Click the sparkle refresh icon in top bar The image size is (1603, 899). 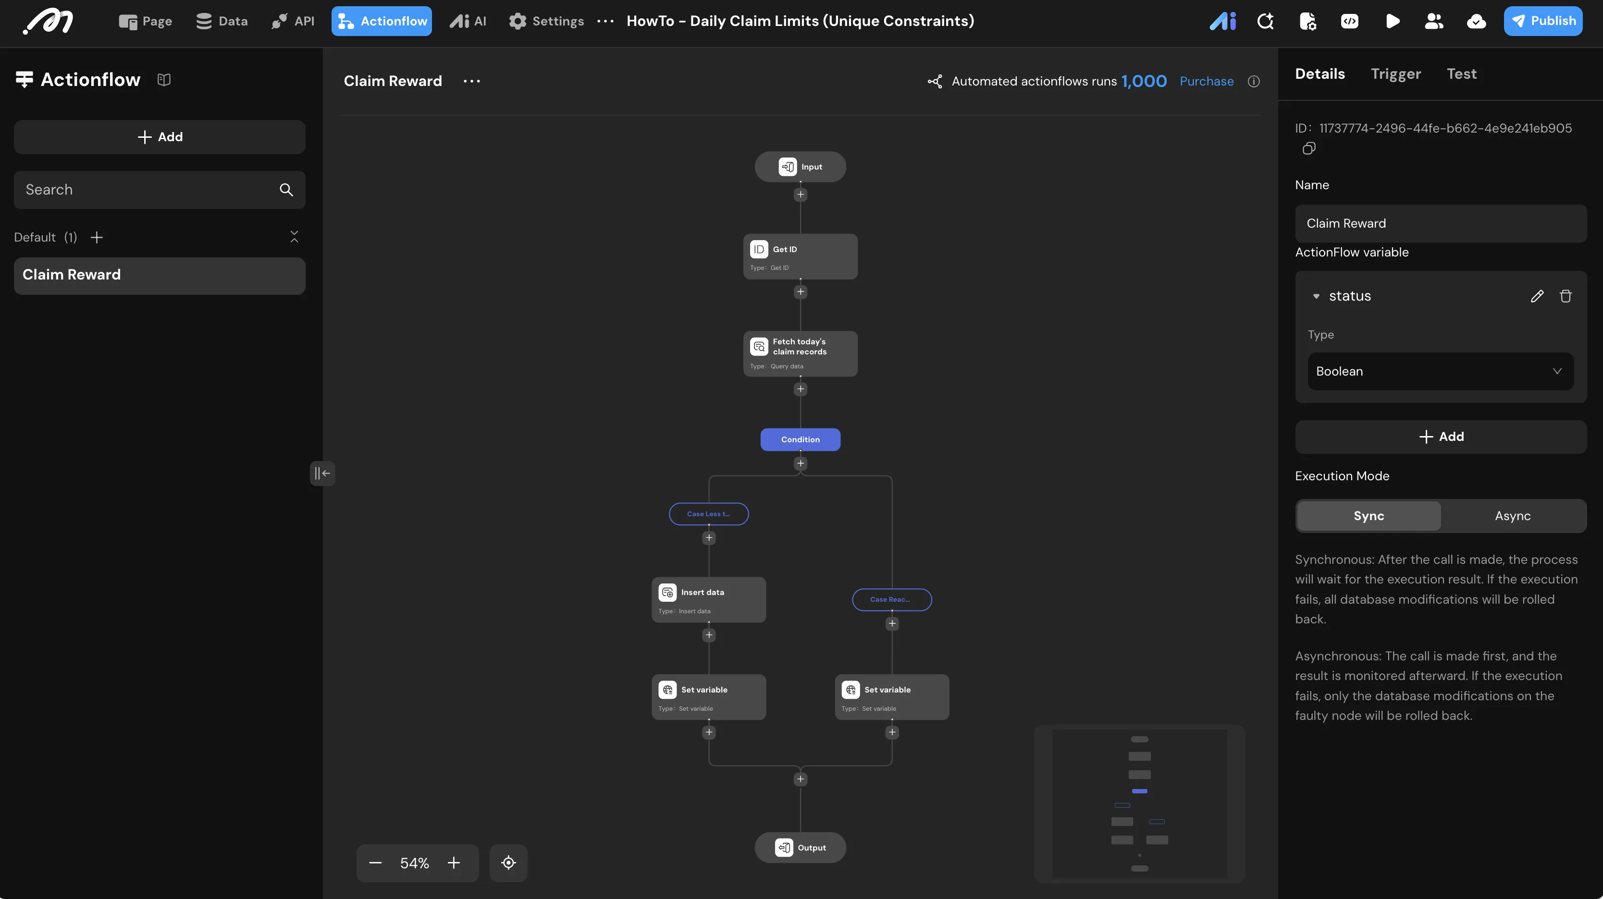point(1265,21)
